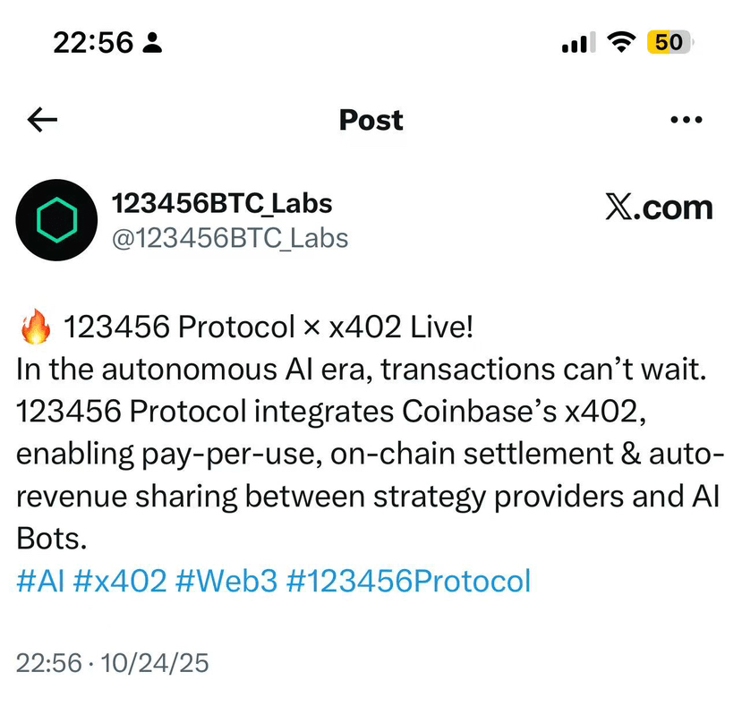Tap the status bar clock time
Image resolution: width=742 pixels, height=706 pixels.
[x=92, y=42]
